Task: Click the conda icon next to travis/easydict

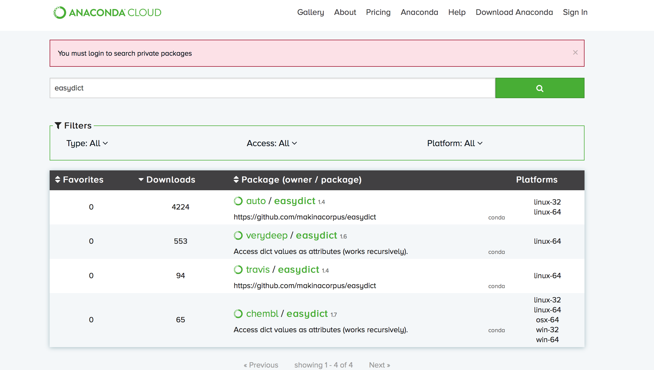Action: point(496,286)
